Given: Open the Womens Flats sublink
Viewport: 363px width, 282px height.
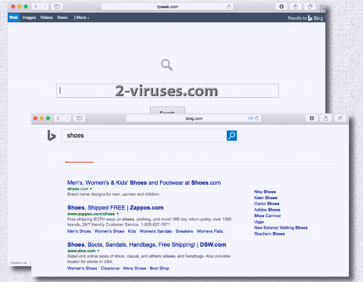Looking at the screenshot, I should (210, 231).
